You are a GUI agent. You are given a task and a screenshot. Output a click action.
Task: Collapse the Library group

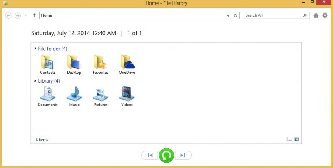(35, 81)
